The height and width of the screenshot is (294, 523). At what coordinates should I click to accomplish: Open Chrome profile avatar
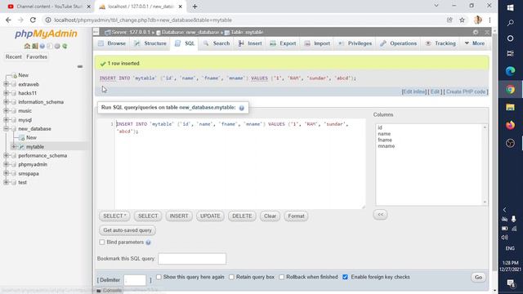[x=477, y=20]
